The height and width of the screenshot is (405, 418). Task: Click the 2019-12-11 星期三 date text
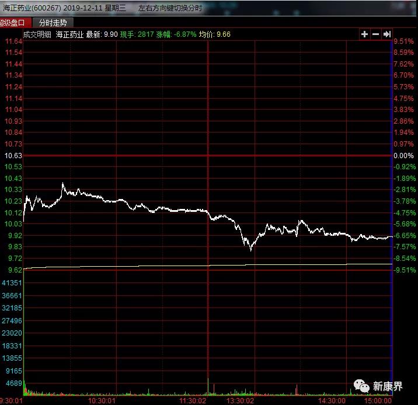pos(95,8)
